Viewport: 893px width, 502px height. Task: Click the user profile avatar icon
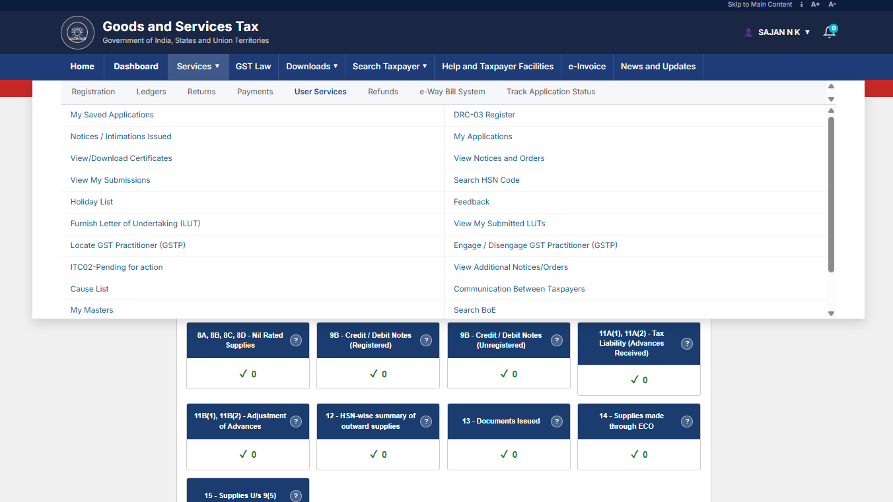pyautogui.click(x=748, y=32)
